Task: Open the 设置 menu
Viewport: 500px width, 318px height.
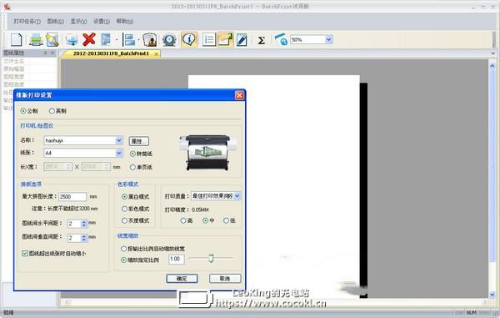Action: point(102,22)
